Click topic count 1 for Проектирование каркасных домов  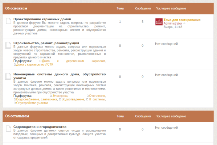[120, 21]
